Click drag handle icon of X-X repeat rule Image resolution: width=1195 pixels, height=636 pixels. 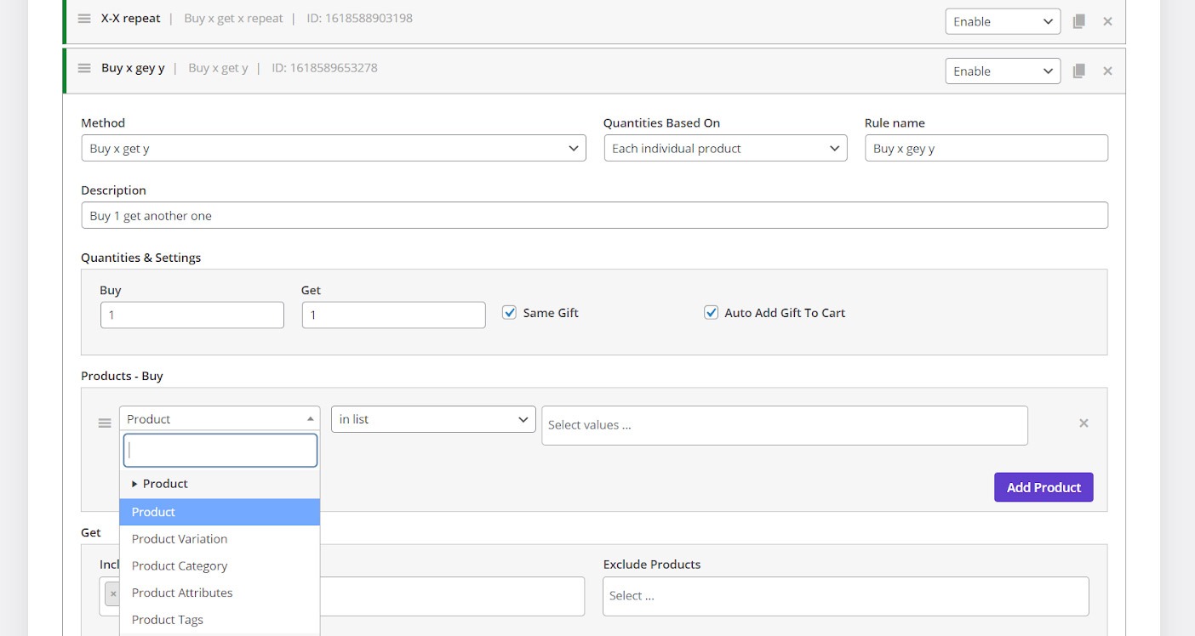click(x=84, y=19)
